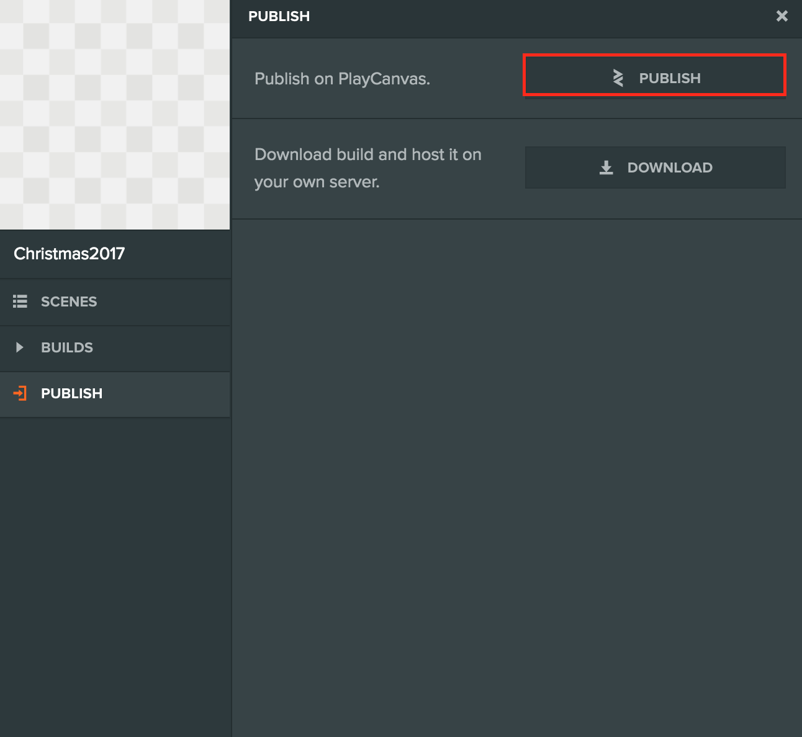The height and width of the screenshot is (737, 802).
Task: Click the PUBLISH dialog header title
Action: (279, 16)
